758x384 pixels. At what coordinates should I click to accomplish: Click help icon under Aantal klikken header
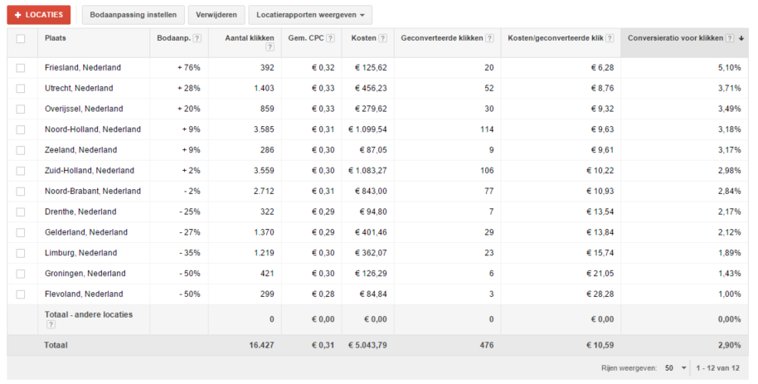(x=270, y=47)
